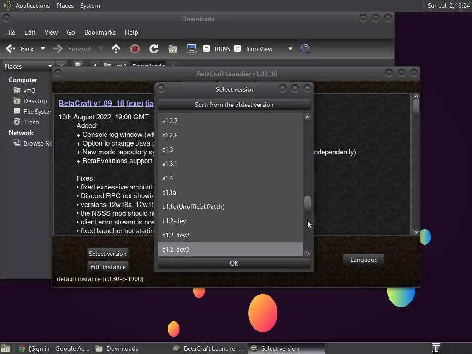Viewport: 472px width, 354px height.
Task: Open View menu in Downloads window
Action: [x=51, y=32]
